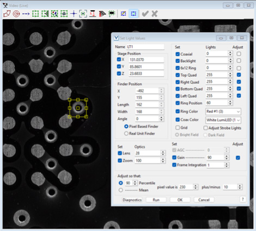Select the highlighted blue box light tool
The width and height of the screenshot is (256, 231).
point(133,14)
